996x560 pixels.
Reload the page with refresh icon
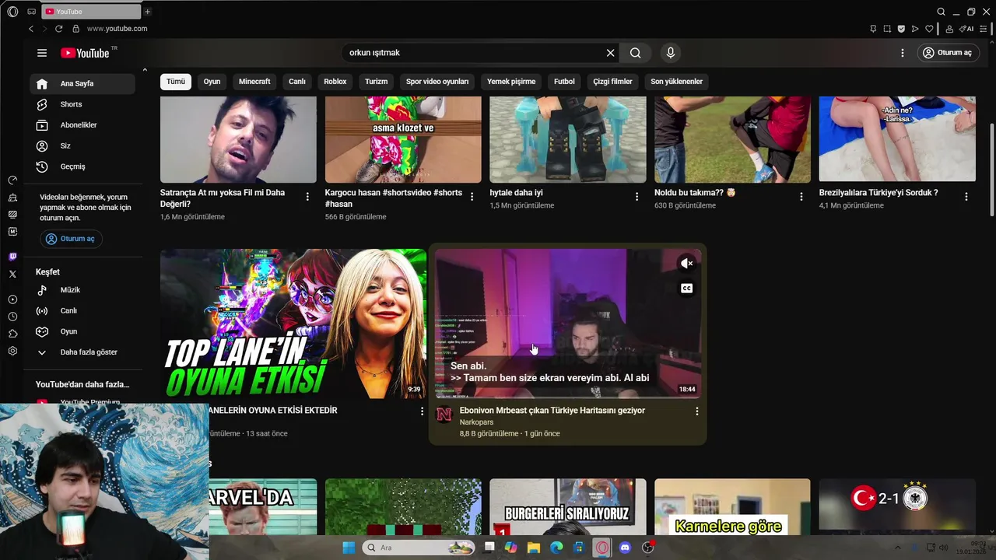[58, 29]
